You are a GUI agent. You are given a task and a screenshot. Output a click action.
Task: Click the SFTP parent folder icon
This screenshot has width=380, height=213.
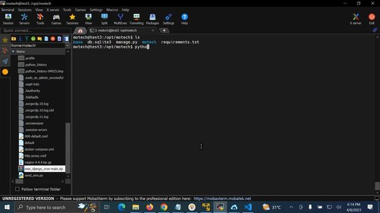point(14,38)
